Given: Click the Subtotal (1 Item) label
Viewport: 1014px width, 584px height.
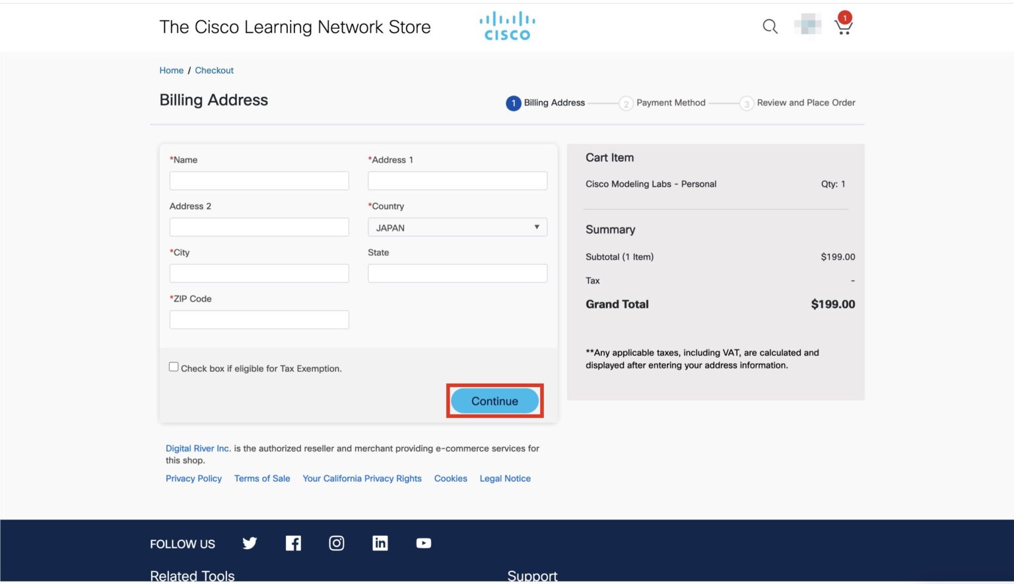Looking at the screenshot, I should tap(619, 257).
